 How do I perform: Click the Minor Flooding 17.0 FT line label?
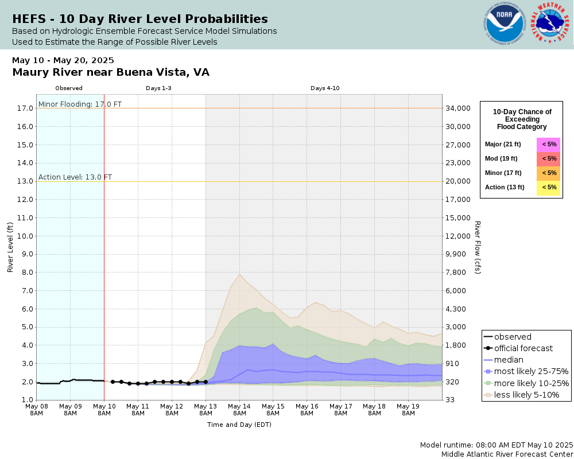80,104
